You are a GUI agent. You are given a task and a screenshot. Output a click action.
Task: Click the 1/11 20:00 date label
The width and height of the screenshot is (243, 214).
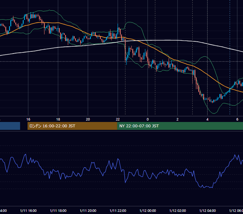point(88,210)
